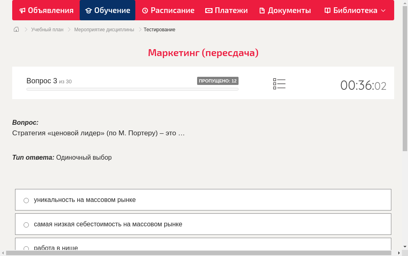Open the Учебный план breadcrumb link
Viewport: 408px width, 256px height.
(47, 29)
